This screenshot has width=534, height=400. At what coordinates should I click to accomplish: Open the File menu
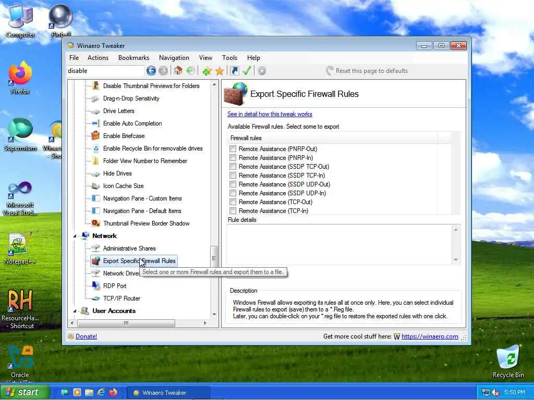tap(74, 58)
